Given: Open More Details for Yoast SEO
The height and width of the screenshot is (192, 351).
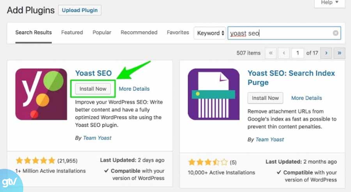Looking at the screenshot, I should [x=134, y=89].
